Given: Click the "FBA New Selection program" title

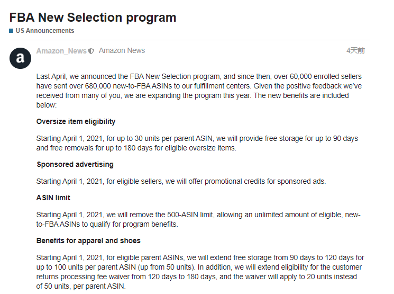Looking at the screenshot, I should [93, 17].
